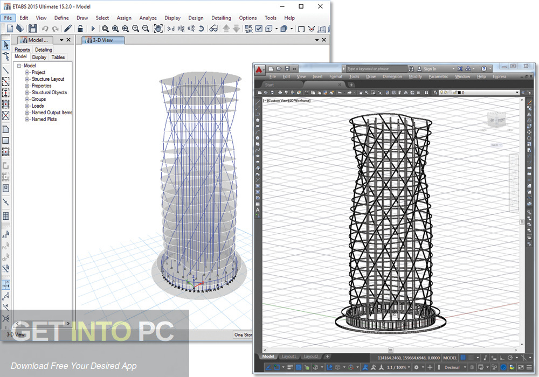Click Sign In in AutoCAD title bar
The width and height of the screenshot is (539, 377).
(426, 69)
